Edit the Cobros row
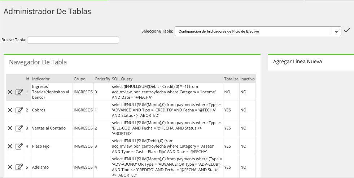The width and height of the screenshot is (354, 178). click(x=19, y=110)
